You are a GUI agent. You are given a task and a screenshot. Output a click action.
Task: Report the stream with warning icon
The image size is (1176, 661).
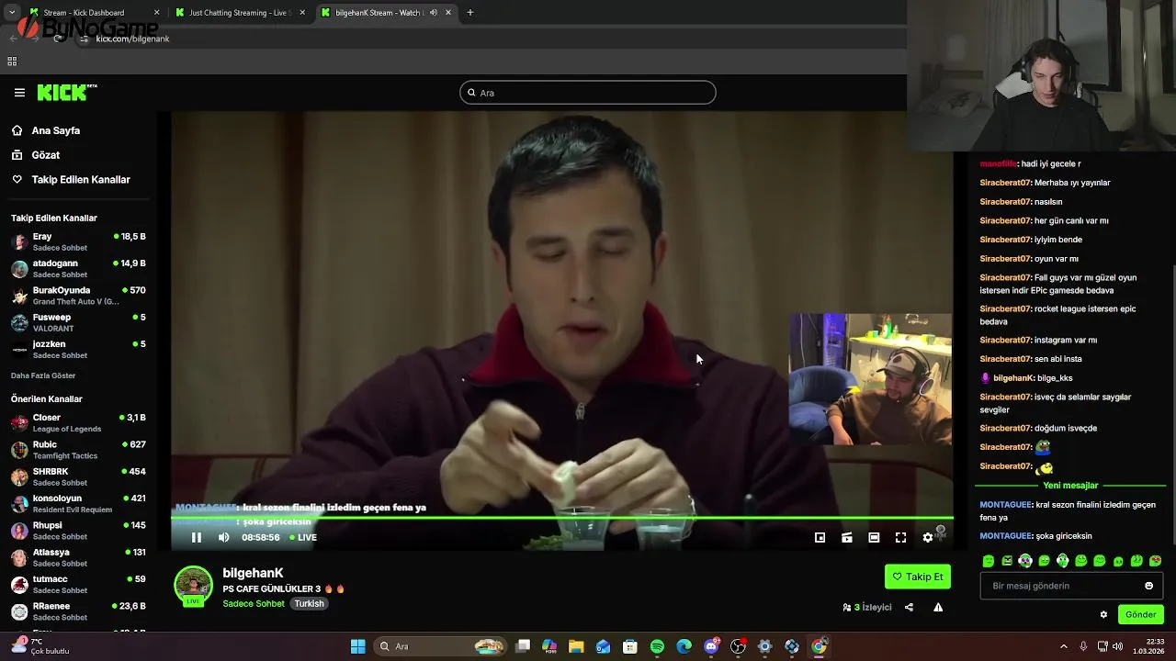(x=938, y=607)
